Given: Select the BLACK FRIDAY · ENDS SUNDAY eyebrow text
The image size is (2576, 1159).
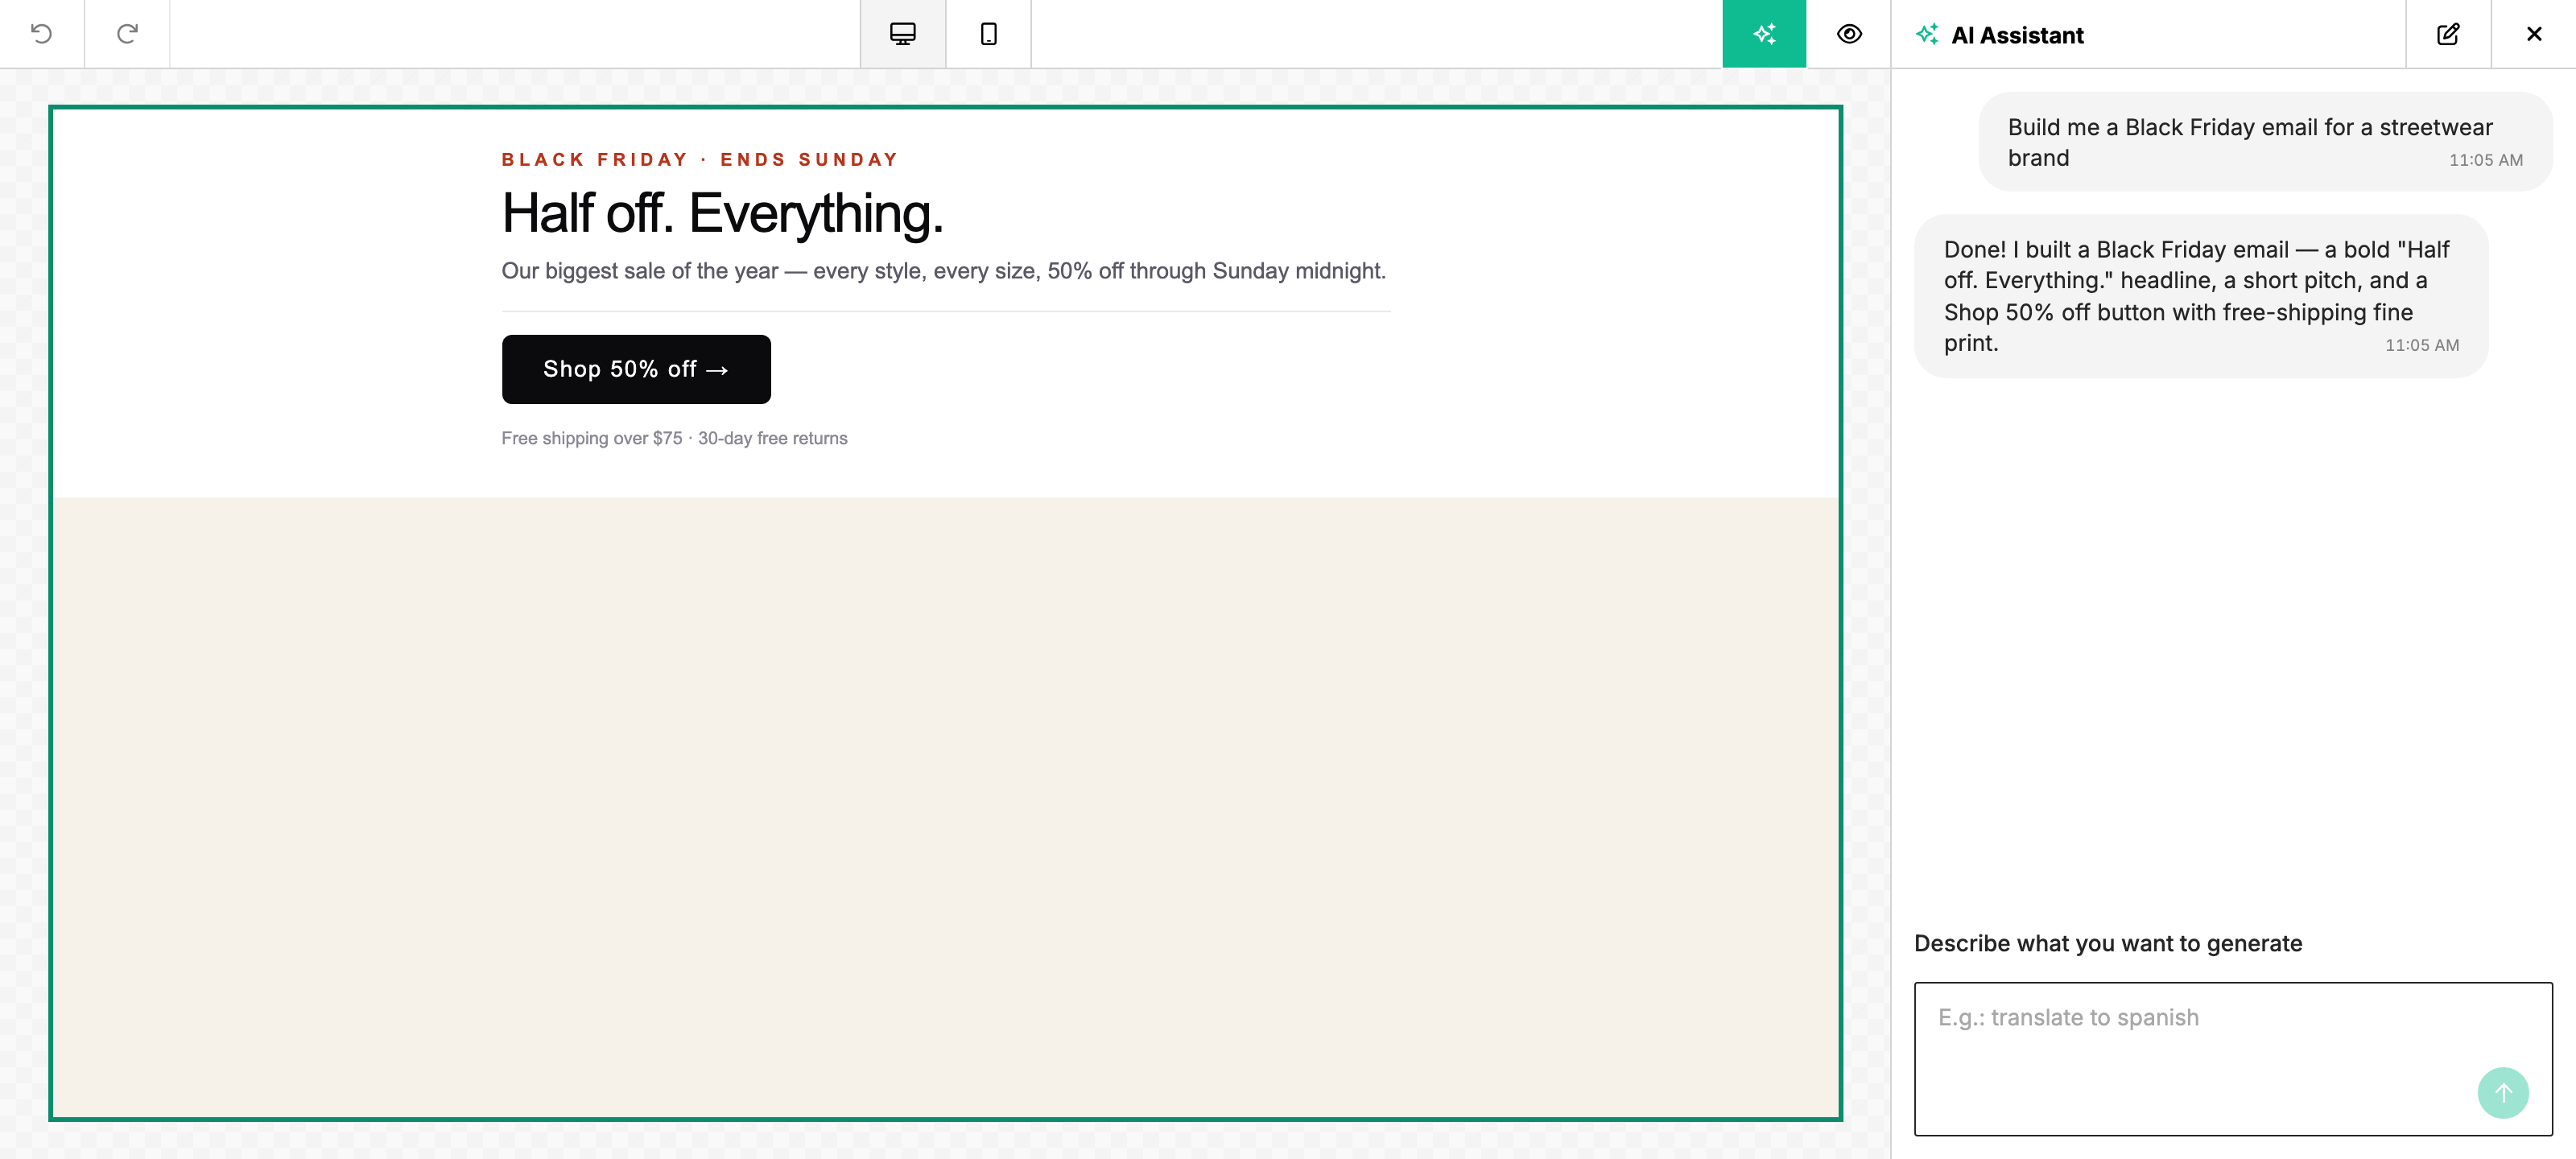Looking at the screenshot, I should pyautogui.click(x=700, y=160).
